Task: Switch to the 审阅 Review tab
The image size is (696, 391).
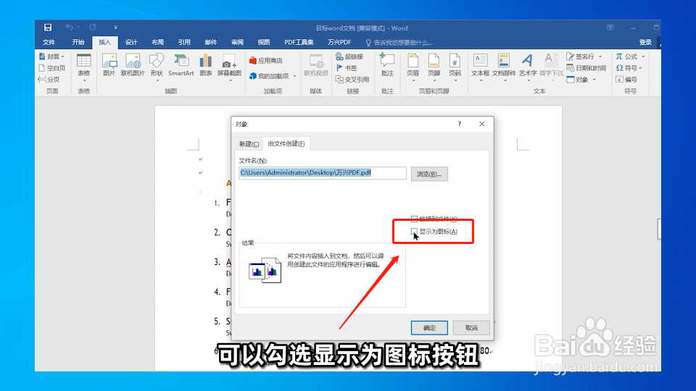Action: click(237, 42)
